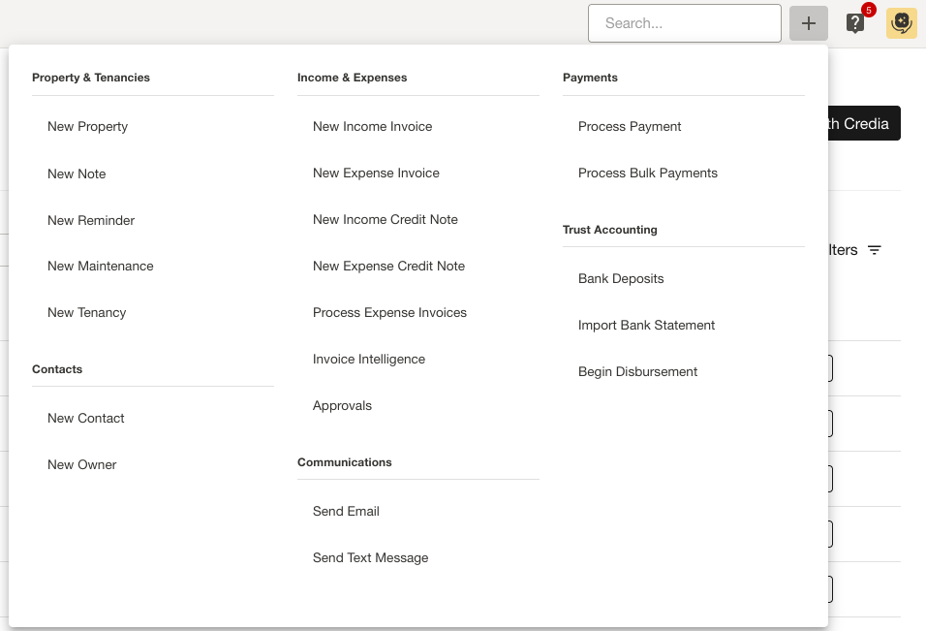
Task: Open Invoice Intelligence
Action: tap(368, 360)
